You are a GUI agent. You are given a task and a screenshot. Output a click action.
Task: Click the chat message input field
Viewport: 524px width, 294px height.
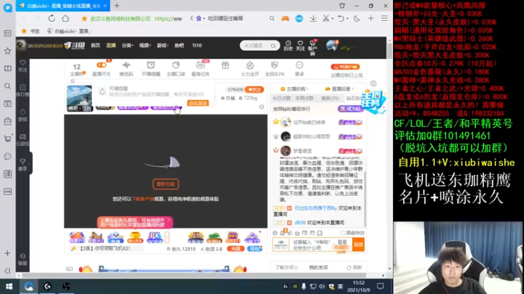(321, 244)
